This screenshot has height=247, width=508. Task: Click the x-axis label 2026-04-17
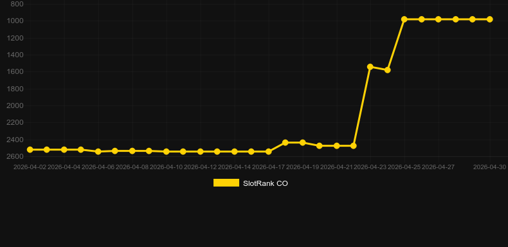click(x=268, y=167)
